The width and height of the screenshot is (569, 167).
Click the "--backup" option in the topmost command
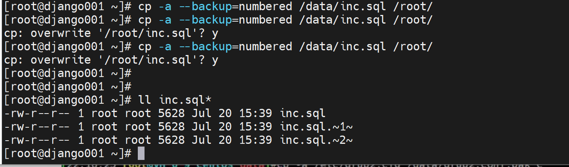coord(205,7)
